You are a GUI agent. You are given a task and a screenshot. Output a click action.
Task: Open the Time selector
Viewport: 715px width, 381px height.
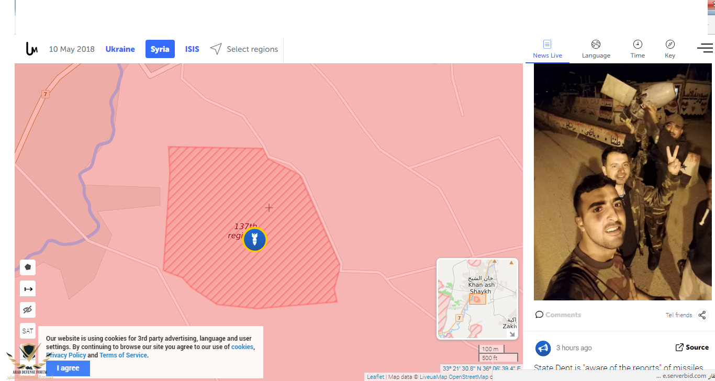click(637, 49)
